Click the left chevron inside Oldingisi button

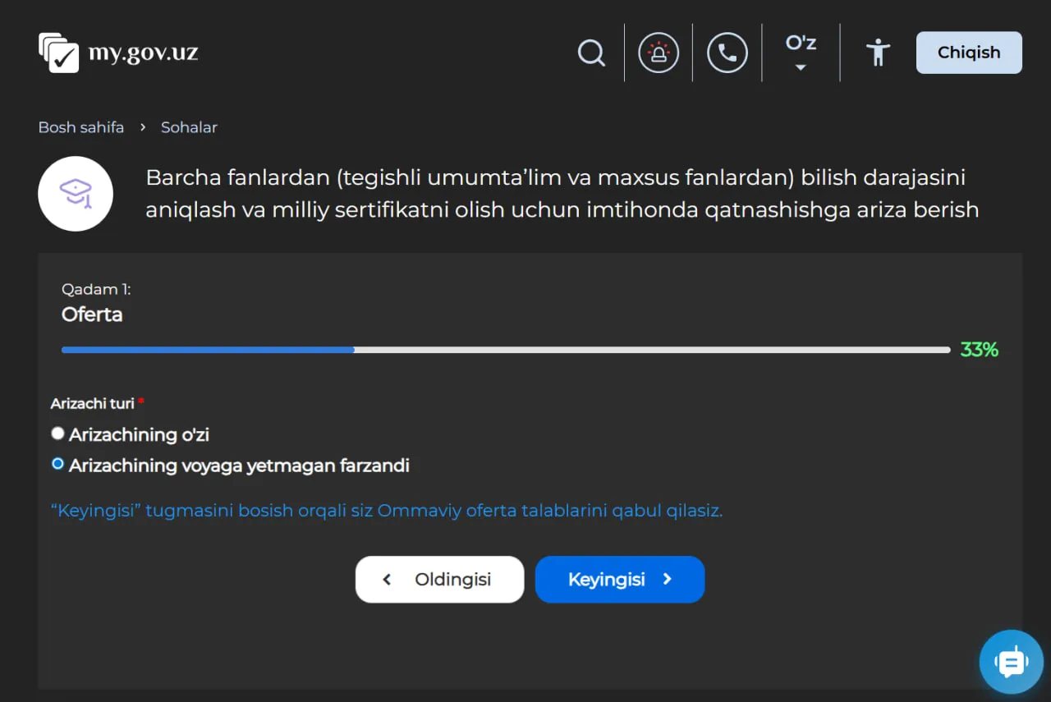[388, 579]
